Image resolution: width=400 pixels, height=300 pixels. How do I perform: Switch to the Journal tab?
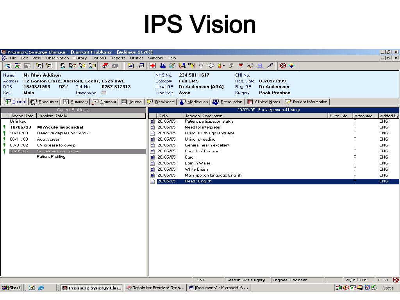132,102
